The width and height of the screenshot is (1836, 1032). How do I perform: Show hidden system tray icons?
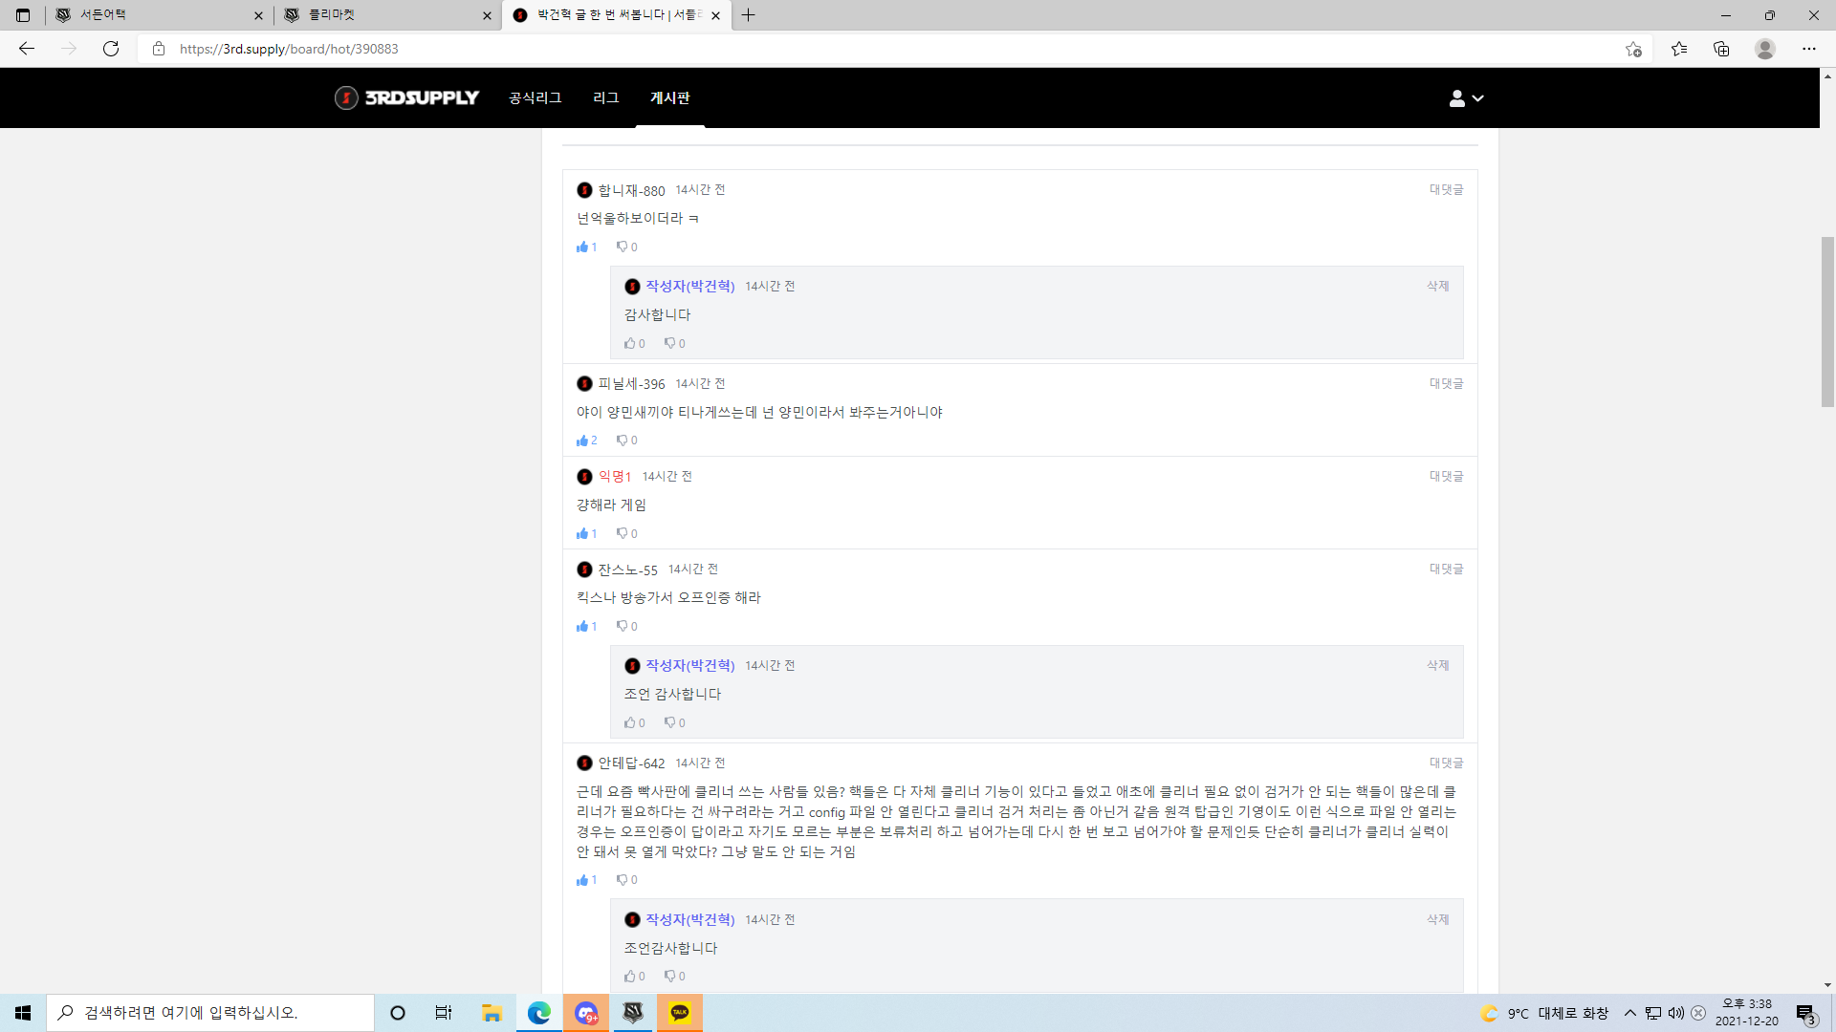pyautogui.click(x=1629, y=1013)
